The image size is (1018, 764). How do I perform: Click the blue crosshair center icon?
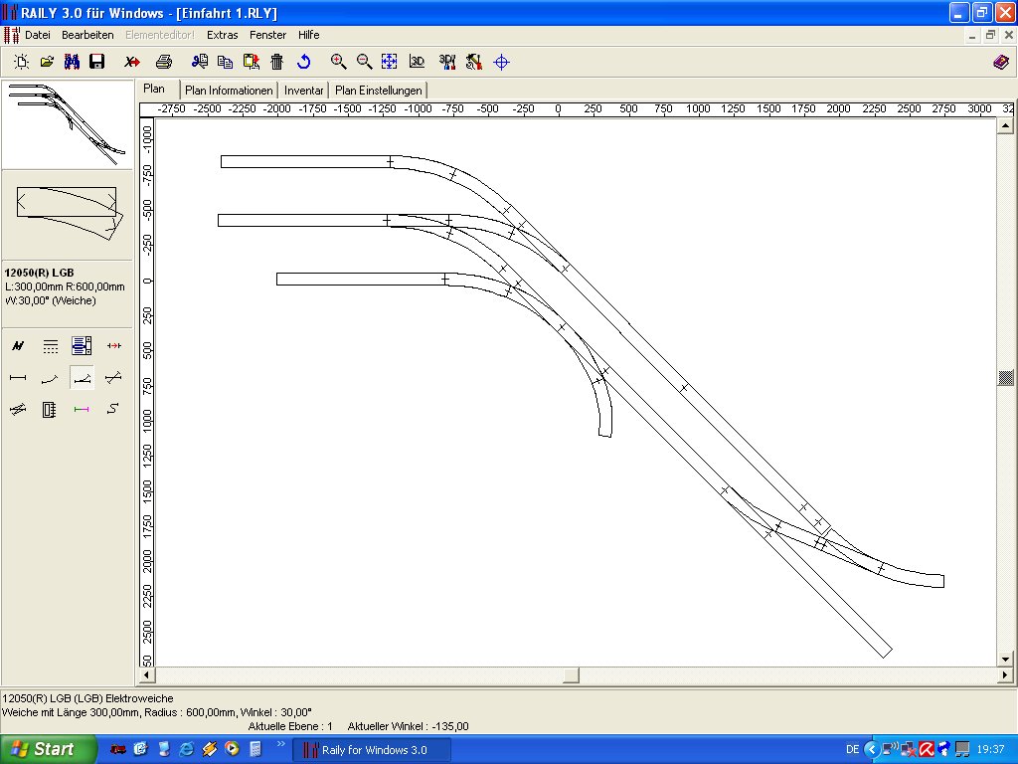pyautogui.click(x=501, y=63)
